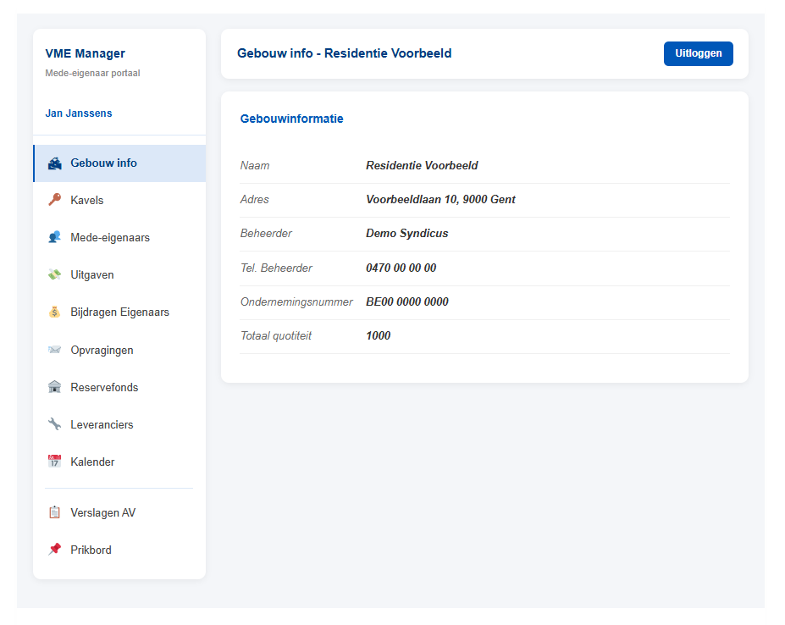The image size is (785, 625).
Task: Click the page title Gebouw info - Residentie Voorbeeld
Action: [345, 53]
